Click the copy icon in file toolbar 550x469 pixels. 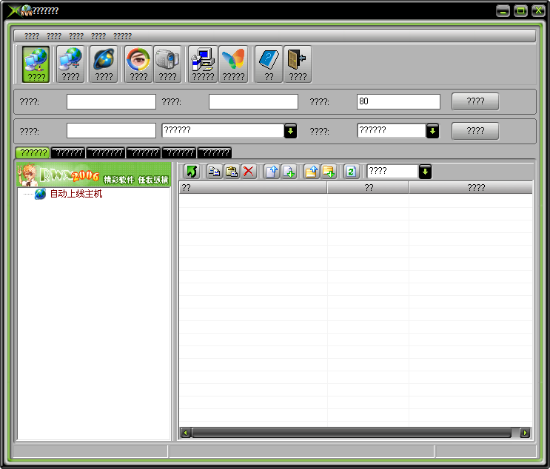coord(214,172)
